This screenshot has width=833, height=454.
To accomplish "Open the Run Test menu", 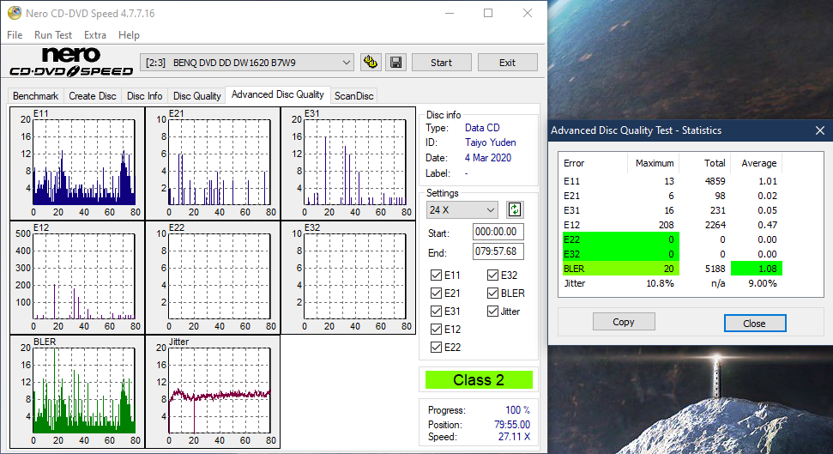I will (x=52, y=34).
